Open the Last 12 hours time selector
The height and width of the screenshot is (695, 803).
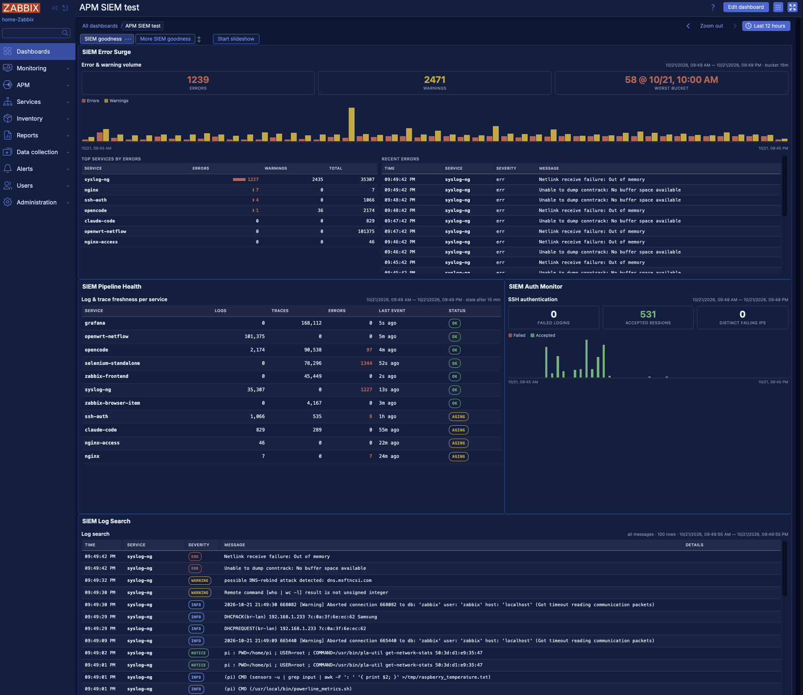click(766, 26)
